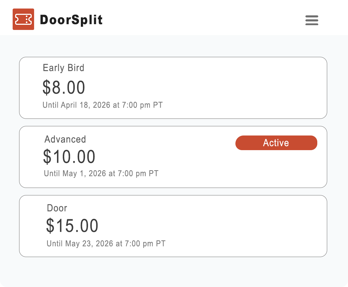Click the DoorSplit brand name
The width and height of the screenshot is (348, 287).
(71, 20)
